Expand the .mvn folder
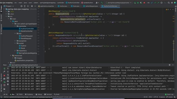The image size is (177, 99). [6, 14]
